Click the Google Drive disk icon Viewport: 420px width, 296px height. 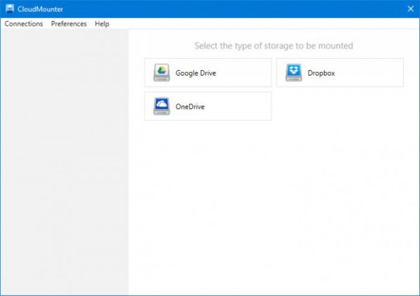162,72
